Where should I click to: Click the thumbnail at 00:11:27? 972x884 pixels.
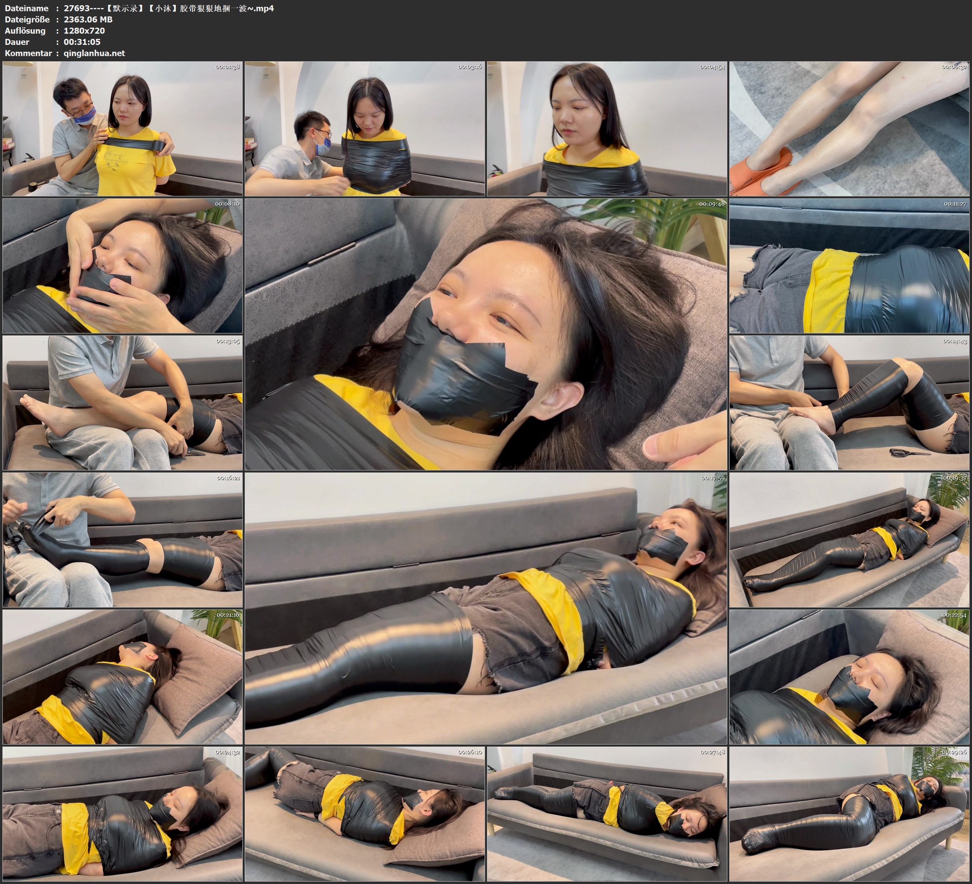tap(849, 266)
